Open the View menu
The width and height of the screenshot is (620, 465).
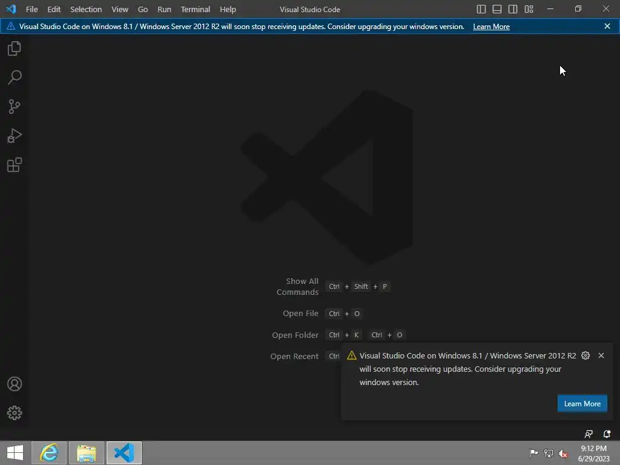coord(119,9)
